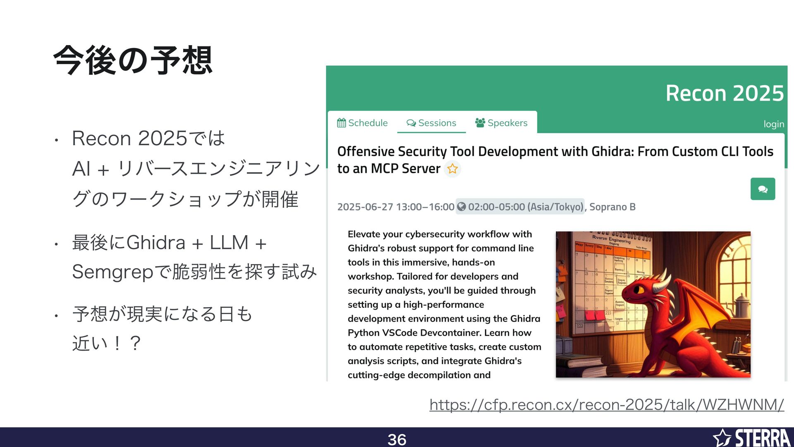Click the globe icon beside Asia/Tokyo time

click(462, 207)
